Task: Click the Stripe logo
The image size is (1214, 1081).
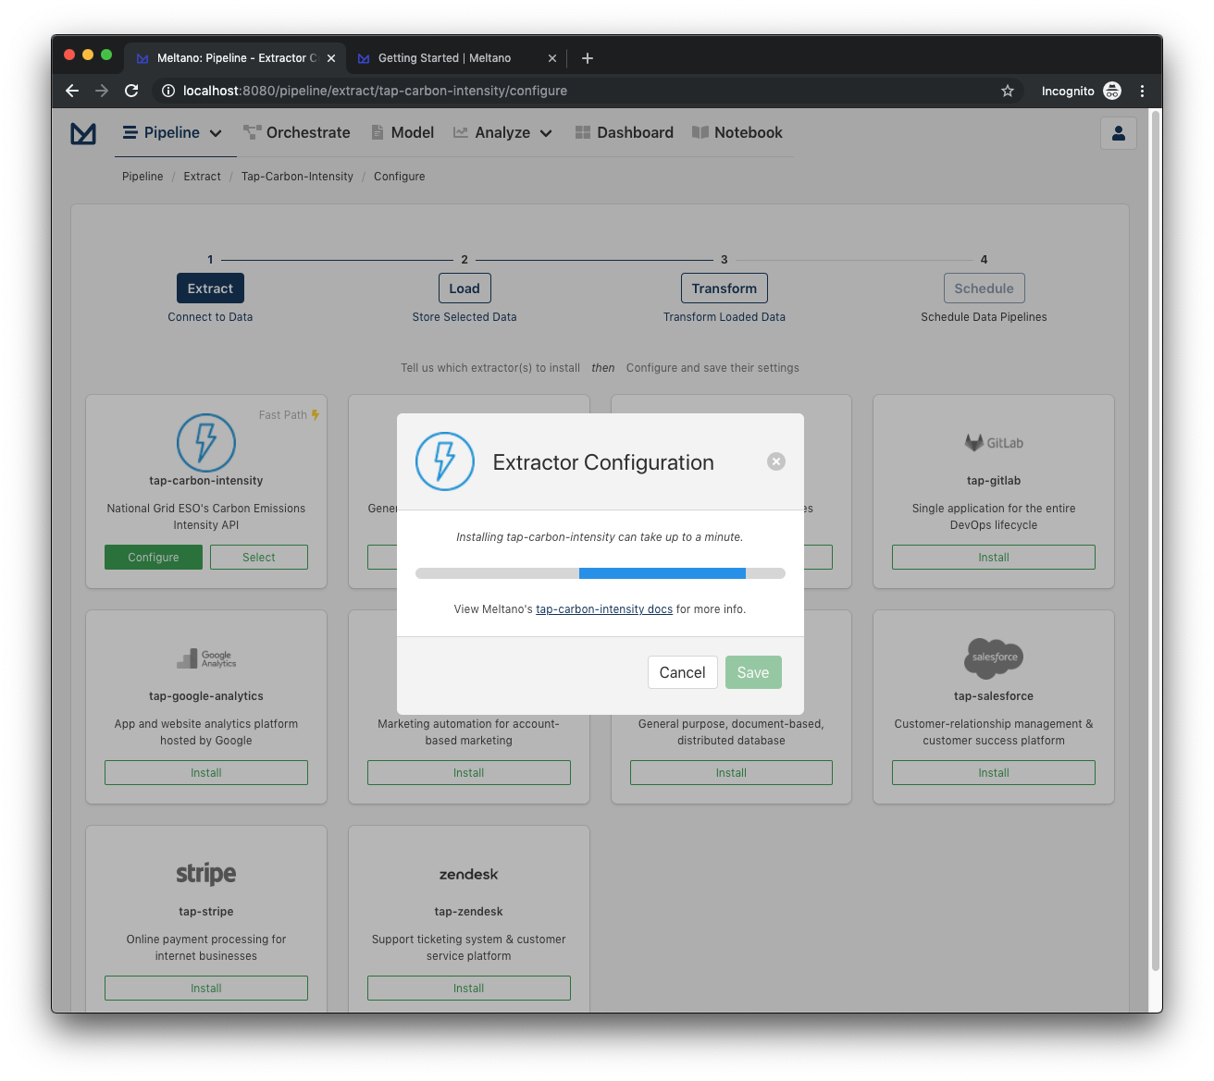Action: (x=206, y=874)
